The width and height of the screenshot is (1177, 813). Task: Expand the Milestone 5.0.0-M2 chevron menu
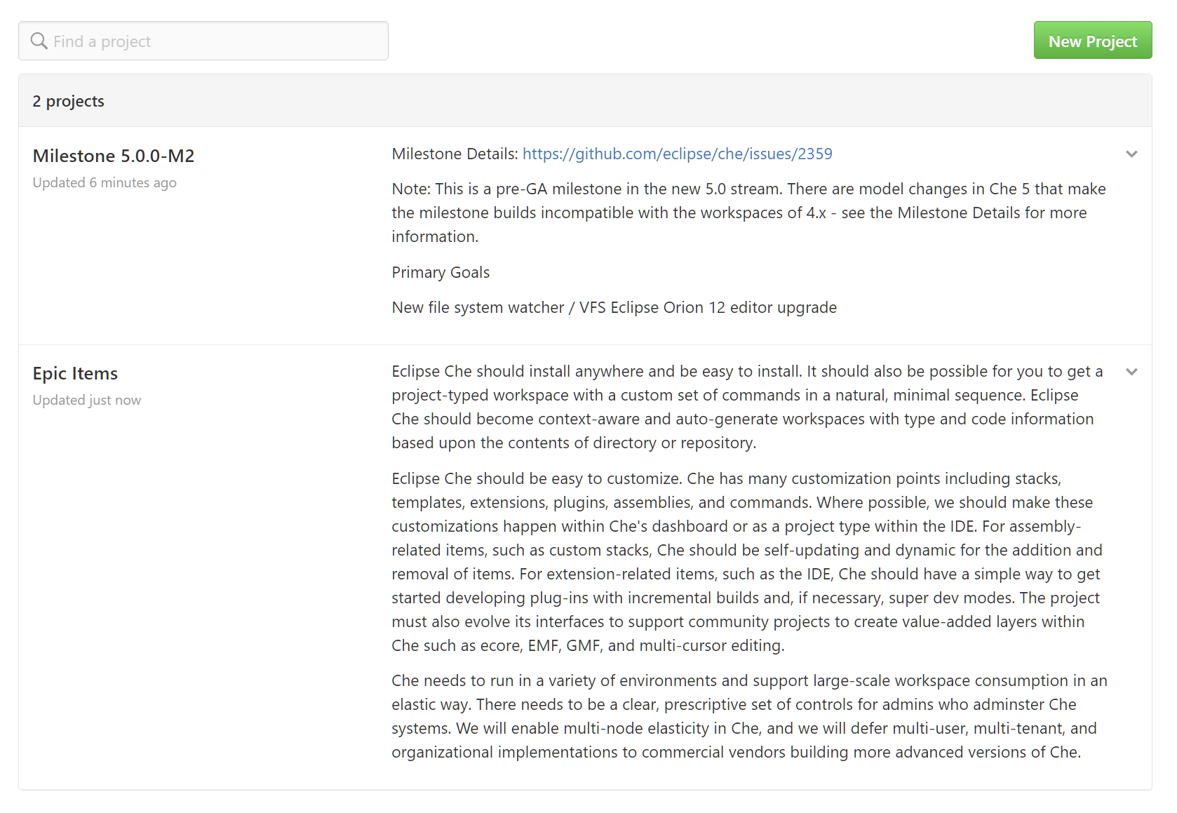(1131, 154)
